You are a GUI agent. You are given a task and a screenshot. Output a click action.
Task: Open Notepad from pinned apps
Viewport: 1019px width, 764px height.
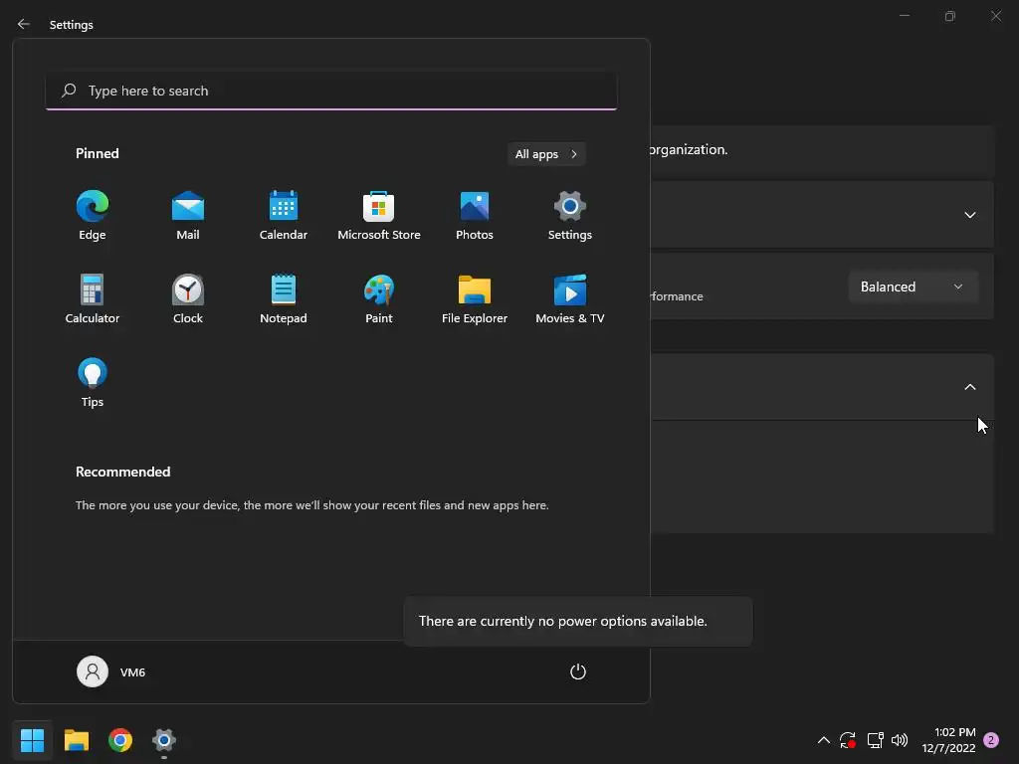click(x=284, y=299)
